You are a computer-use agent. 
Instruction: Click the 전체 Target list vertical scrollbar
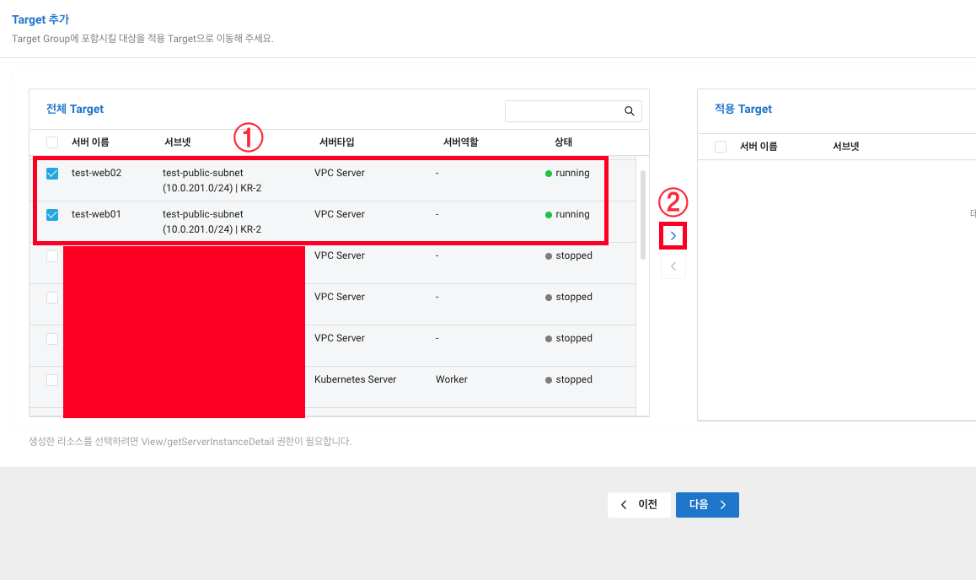tap(643, 215)
